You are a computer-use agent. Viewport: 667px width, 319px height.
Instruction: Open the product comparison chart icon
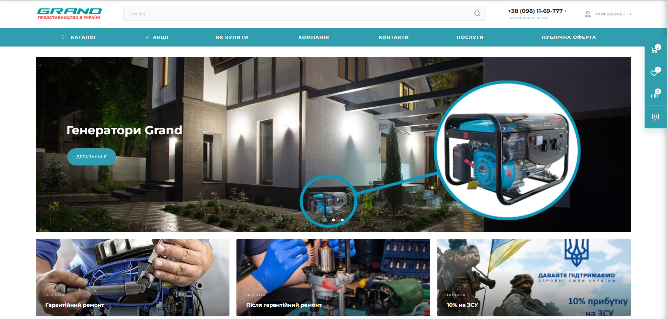point(655,94)
